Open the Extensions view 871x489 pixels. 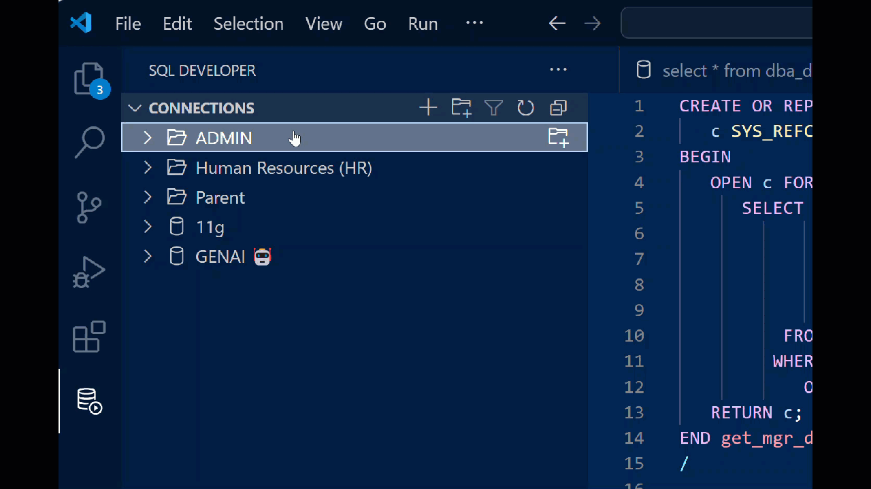[89, 336]
